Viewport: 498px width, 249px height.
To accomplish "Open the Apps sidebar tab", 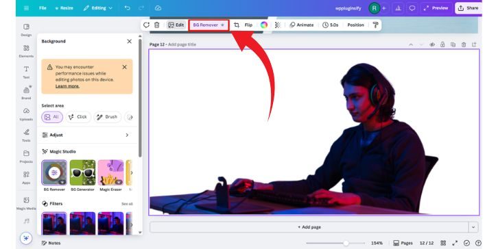I will (x=26, y=177).
